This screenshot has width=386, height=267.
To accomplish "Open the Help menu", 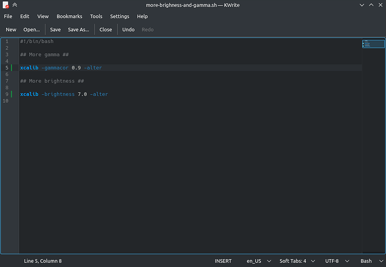I will [x=142, y=16].
